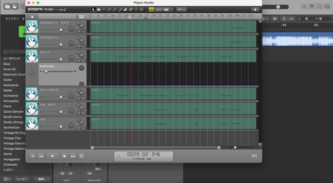333x183 pixels.
Task: Select the arrow pointer tool in Piapro toolbar
Action: tap(93, 9)
